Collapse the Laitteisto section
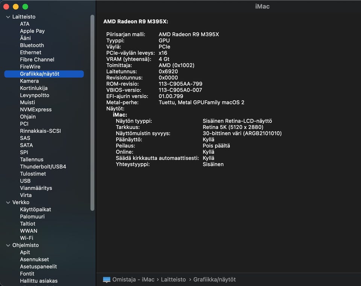This screenshot has width=361, height=286. click(x=8, y=17)
